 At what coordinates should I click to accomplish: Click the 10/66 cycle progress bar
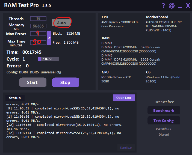click(48, 59)
